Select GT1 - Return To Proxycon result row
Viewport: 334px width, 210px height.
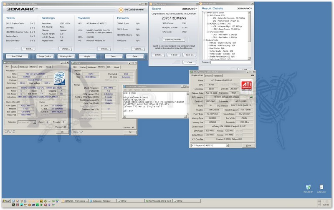click(229, 18)
